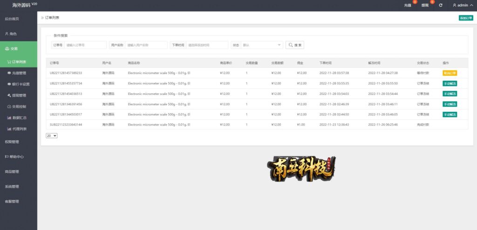The image size is (477, 230).
Task: Click the orange badge above 提现
Action: point(432,2)
